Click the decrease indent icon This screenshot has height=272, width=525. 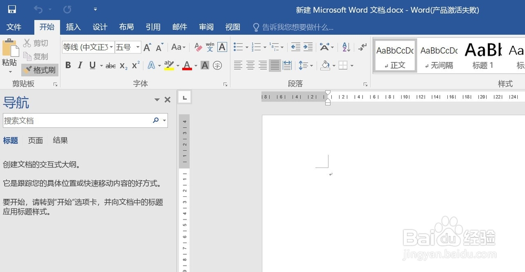click(296, 47)
